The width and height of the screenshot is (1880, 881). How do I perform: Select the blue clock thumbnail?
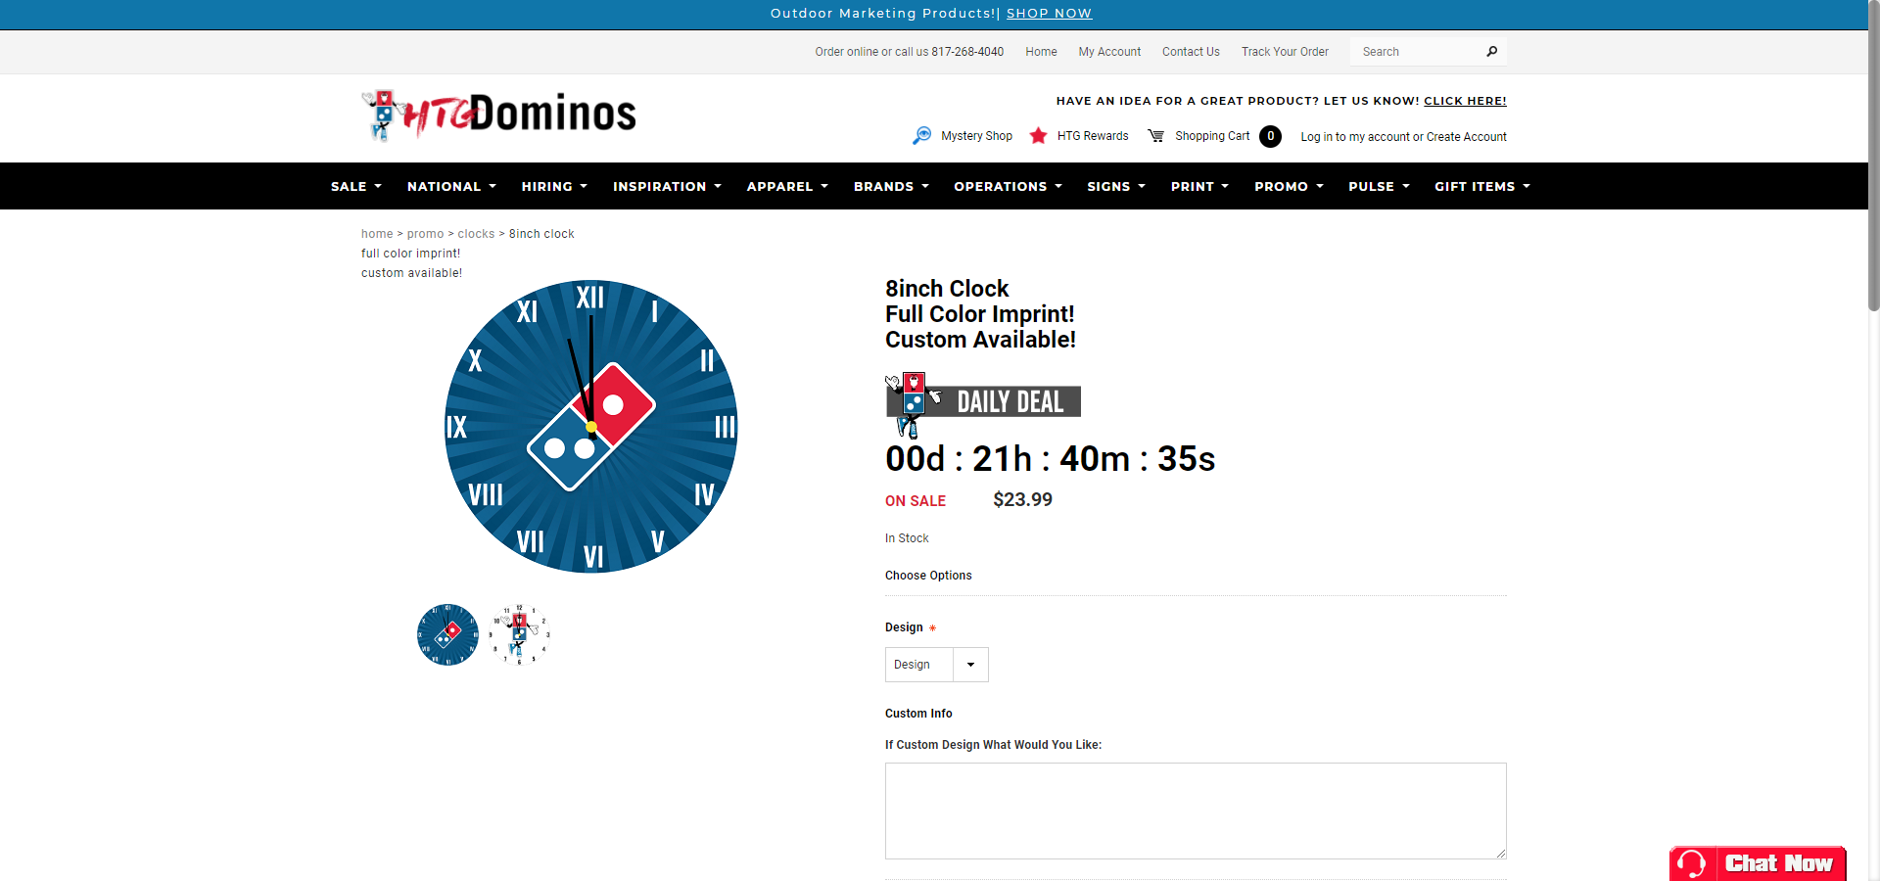(447, 634)
